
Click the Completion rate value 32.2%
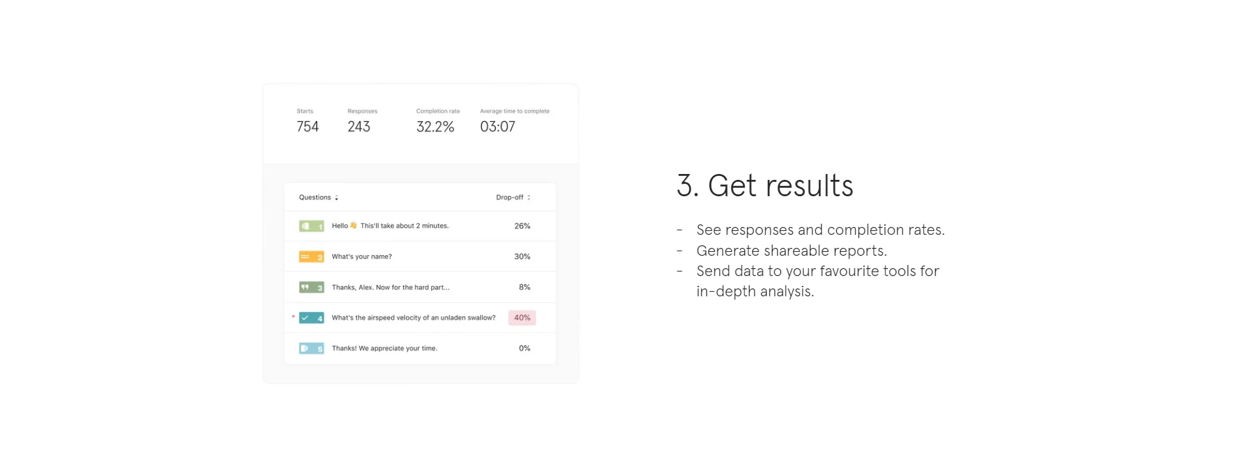(x=435, y=127)
